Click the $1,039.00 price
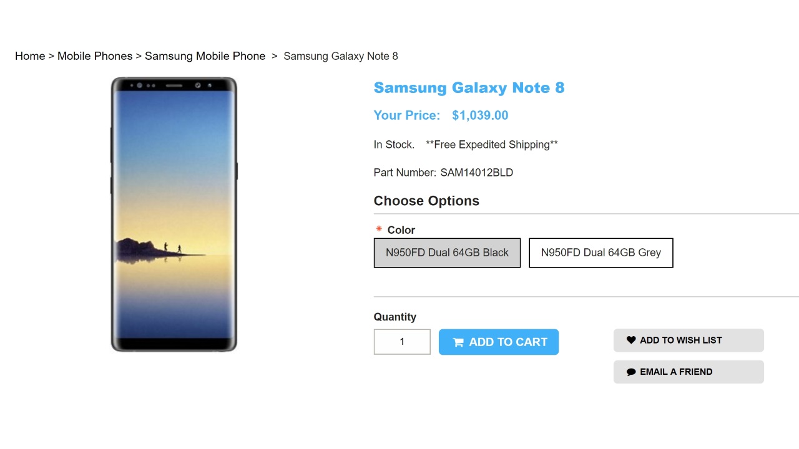The height and width of the screenshot is (449, 799). coord(480,115)
